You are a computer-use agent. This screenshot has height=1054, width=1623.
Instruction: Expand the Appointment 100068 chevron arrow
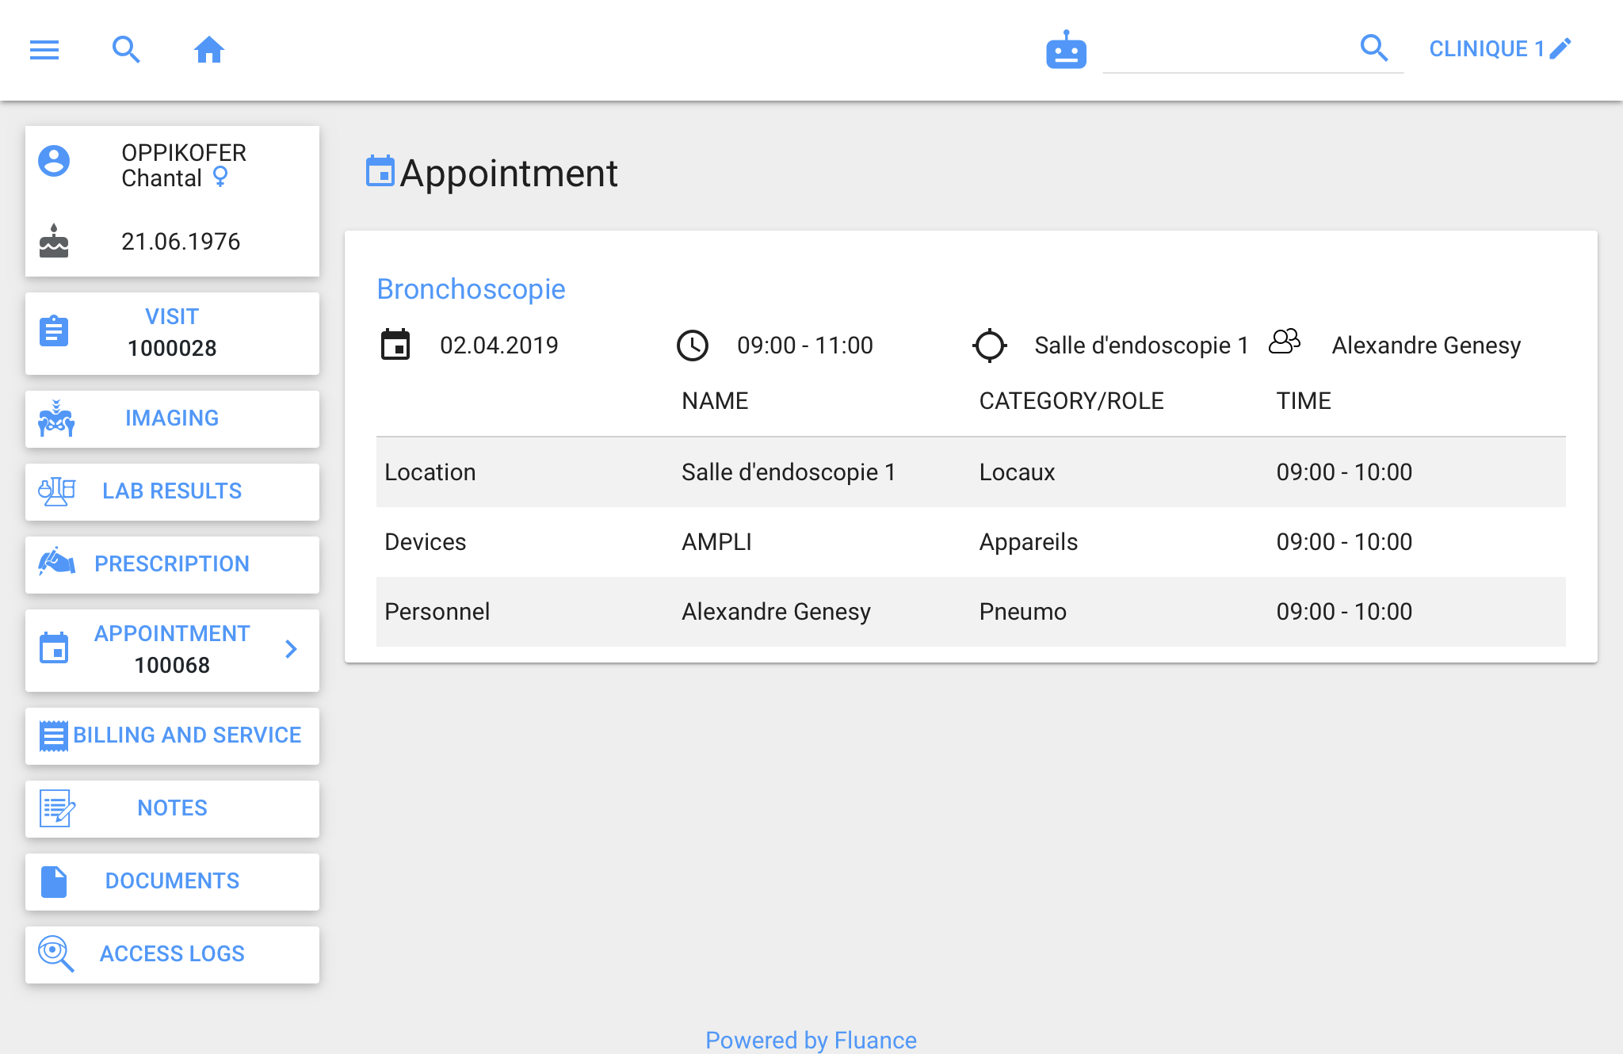tap(291, 649)
